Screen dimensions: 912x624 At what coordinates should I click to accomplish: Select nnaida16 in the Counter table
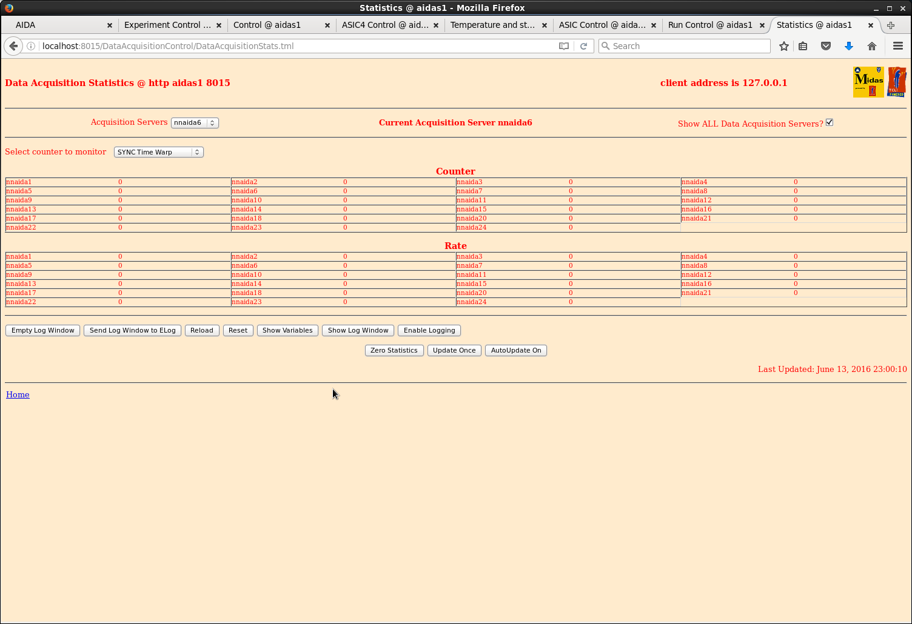(x=696, y=210)
